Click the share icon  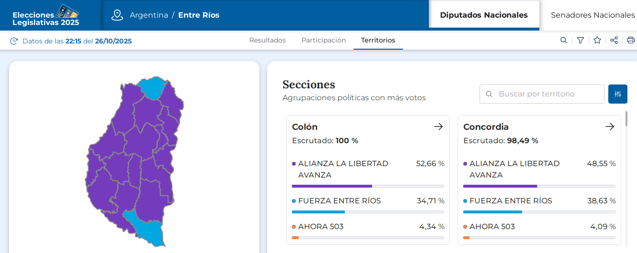click(x=614, y=40)
